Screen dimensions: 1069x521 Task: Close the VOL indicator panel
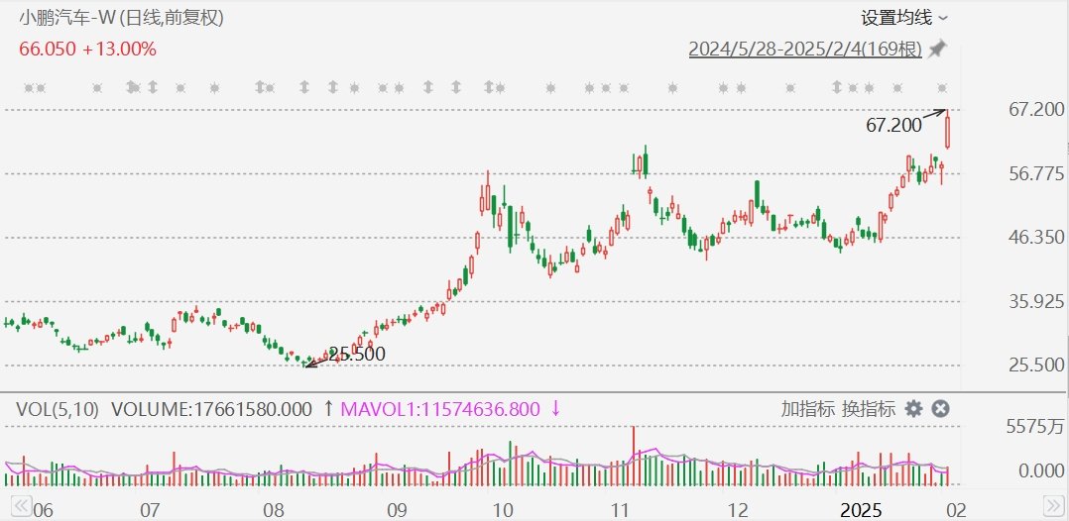point(940,409)
